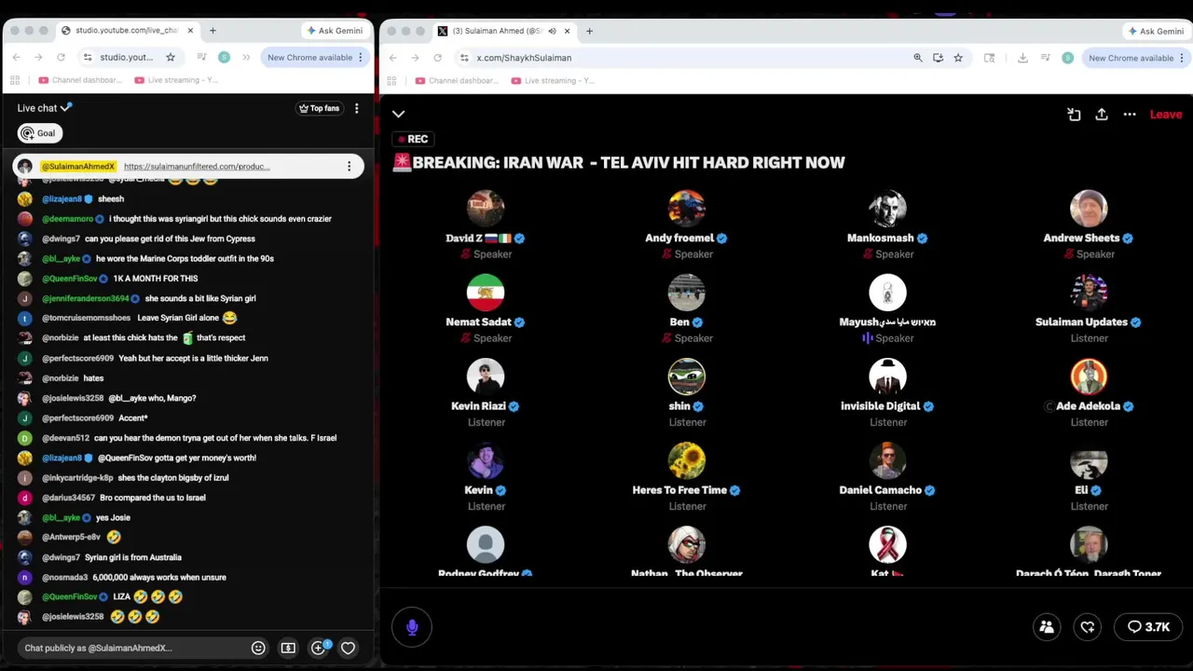Click the Space share upload icon
Viewport: 1193px width, 671px height.
pyautogui.click(x=1102, y=115)
